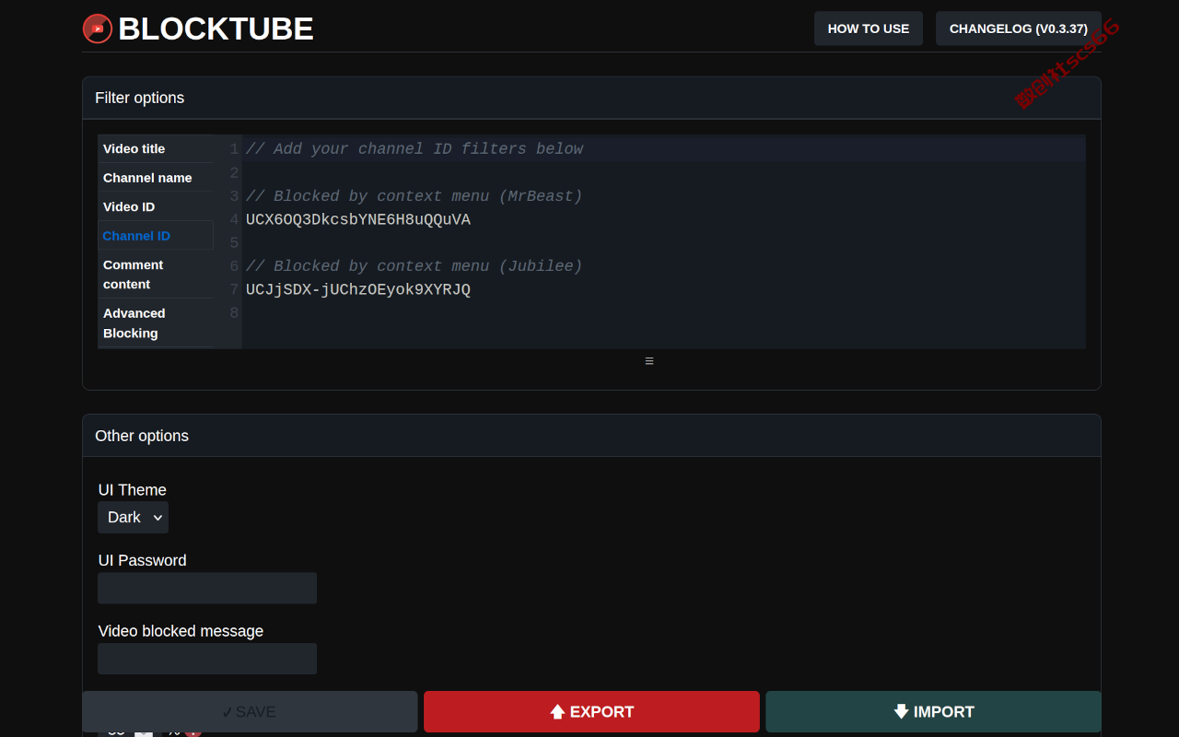Select the Channel ID filter tab

pos(156,236)
